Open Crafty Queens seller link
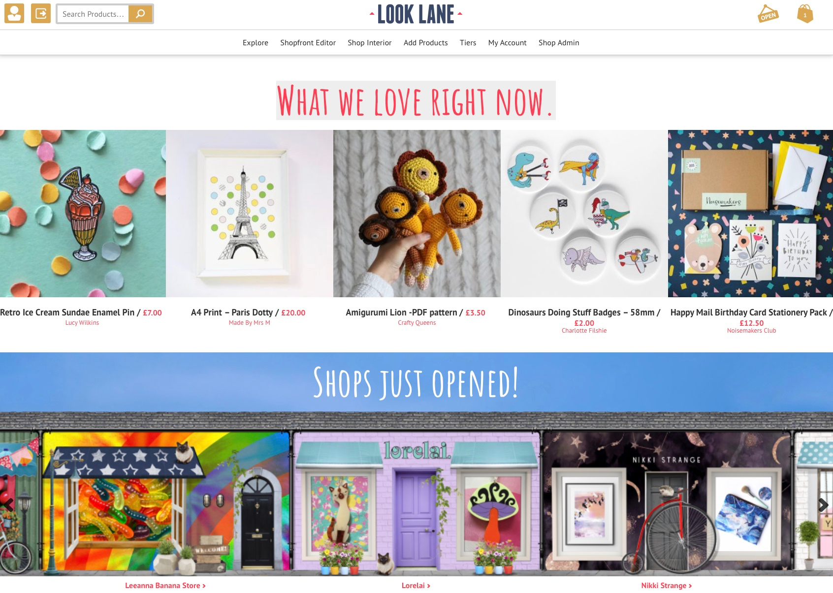833x593 pixels. click(x=417, y=323)
